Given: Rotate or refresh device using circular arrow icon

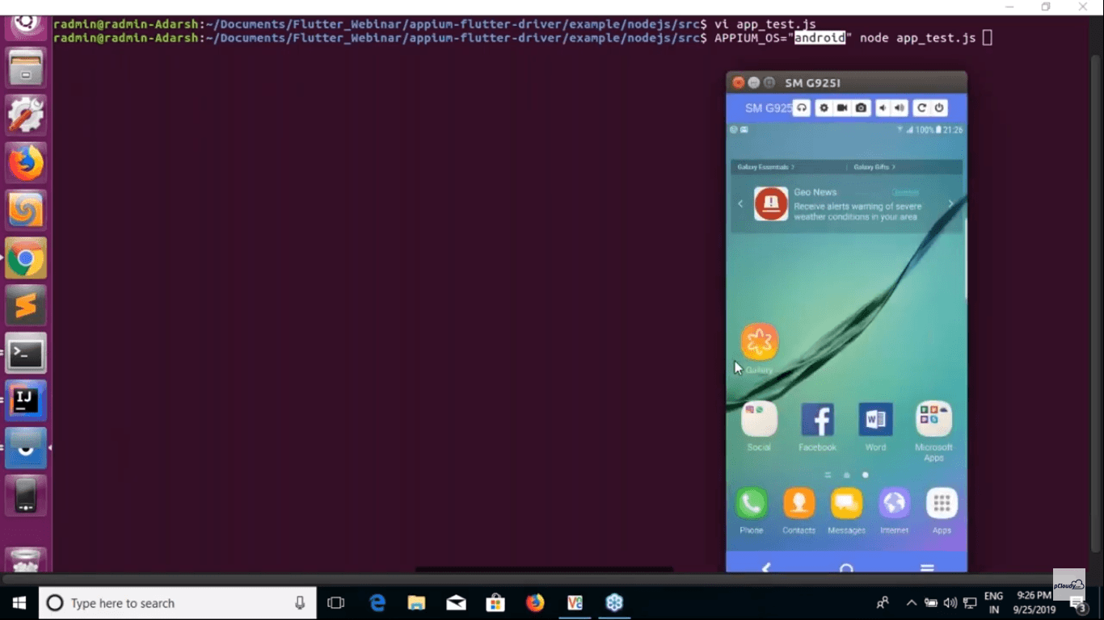Looking at the screenshot, I should [x=921, y=108].
